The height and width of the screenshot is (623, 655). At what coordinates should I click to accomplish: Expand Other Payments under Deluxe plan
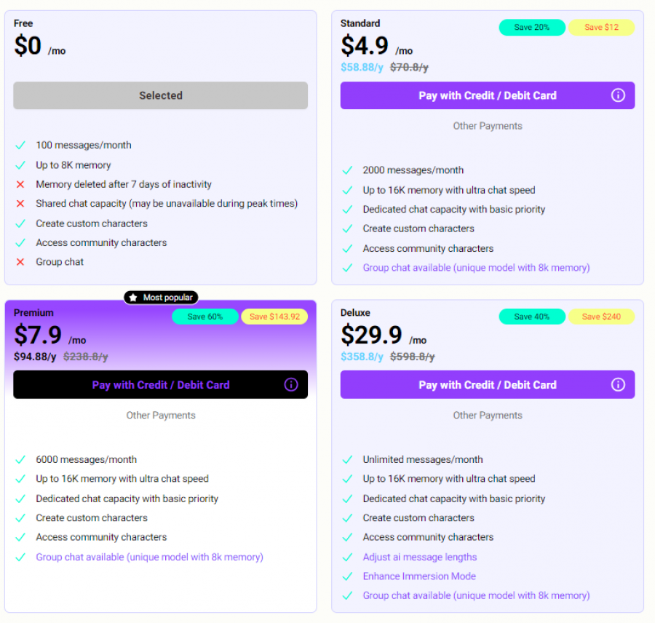pyautogui.click(x=488, y=415)
